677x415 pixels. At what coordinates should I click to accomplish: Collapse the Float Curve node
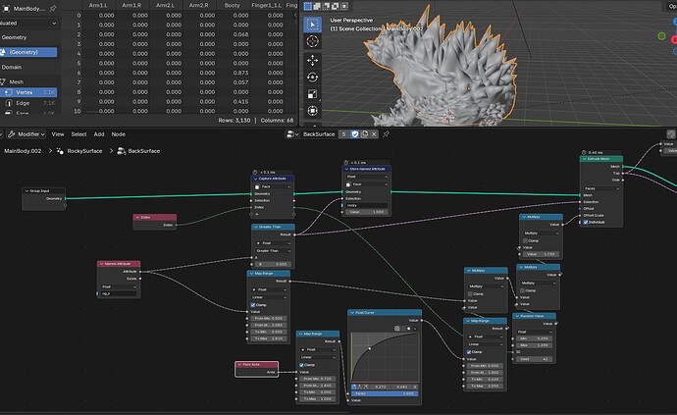[352, 313]
